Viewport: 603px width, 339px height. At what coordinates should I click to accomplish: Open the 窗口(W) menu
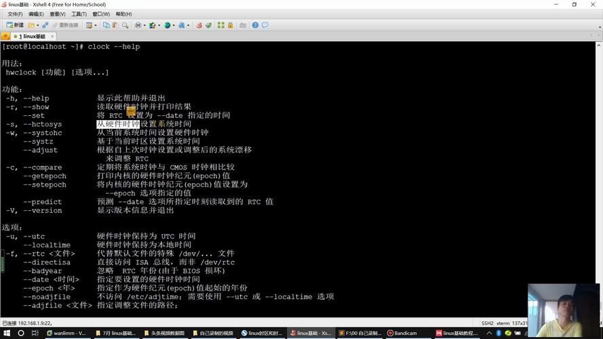click(101, 14)
